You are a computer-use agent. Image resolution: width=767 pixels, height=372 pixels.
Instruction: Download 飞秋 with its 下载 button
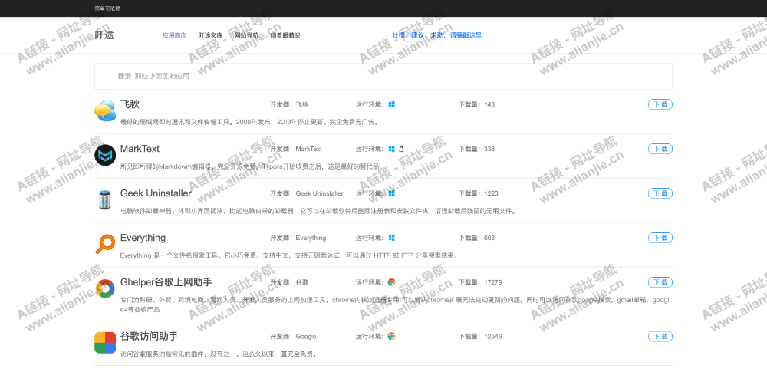coord(660,104)
